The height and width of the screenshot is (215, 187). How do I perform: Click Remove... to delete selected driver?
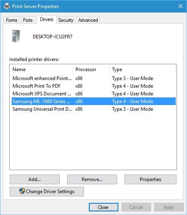[92, 179]
